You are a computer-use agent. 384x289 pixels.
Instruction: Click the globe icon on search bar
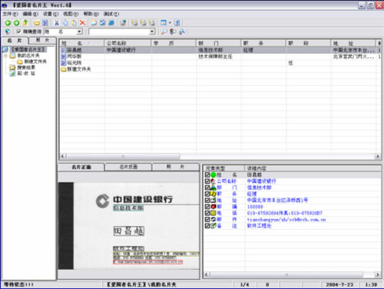coord(8,32)
